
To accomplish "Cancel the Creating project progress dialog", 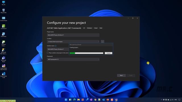I will click(108, 53).
